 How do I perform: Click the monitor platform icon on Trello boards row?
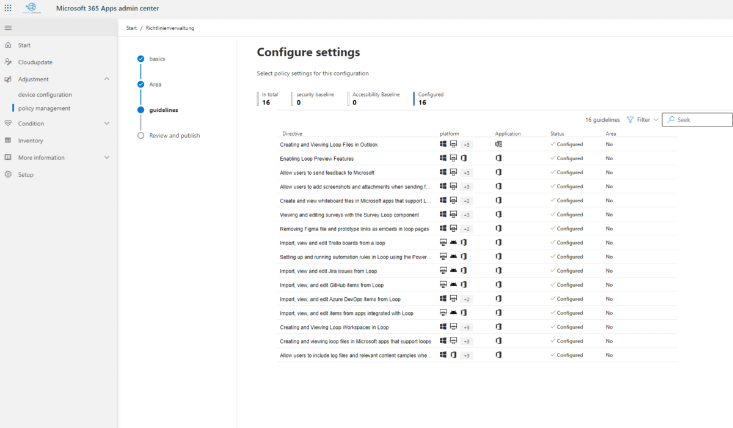pyautogui.click(x=444, y=242)
